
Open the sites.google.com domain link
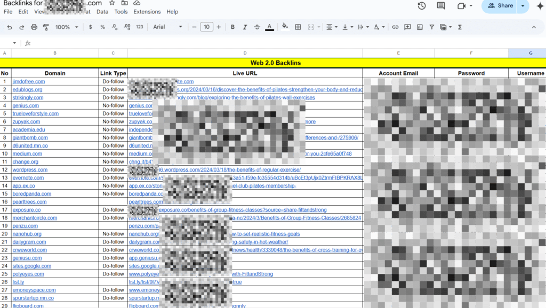coord(31,266)
